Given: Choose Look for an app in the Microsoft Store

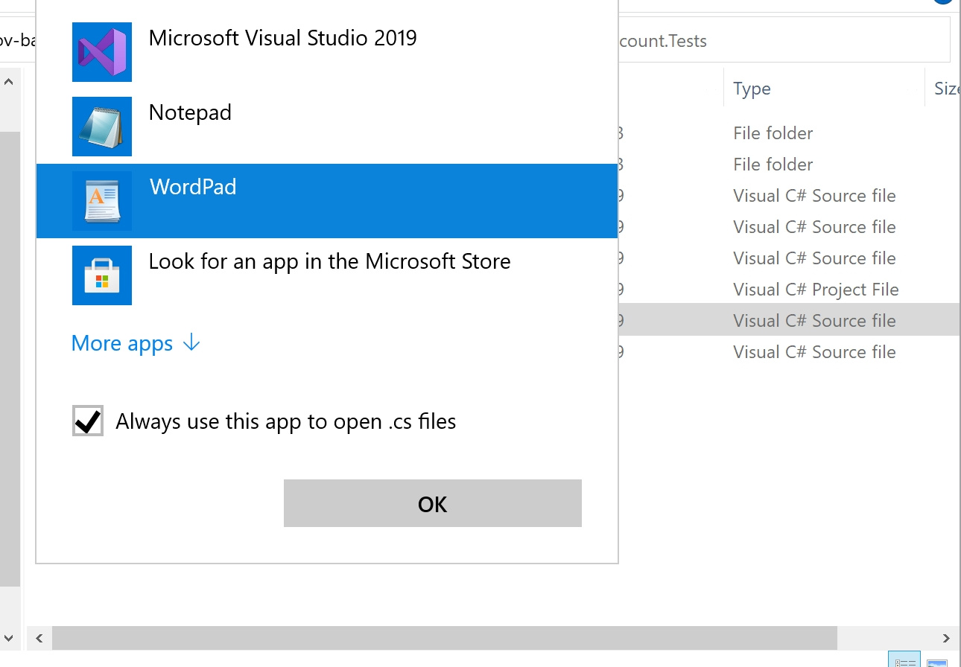Looking at the screenshot, I should (329, 261).
